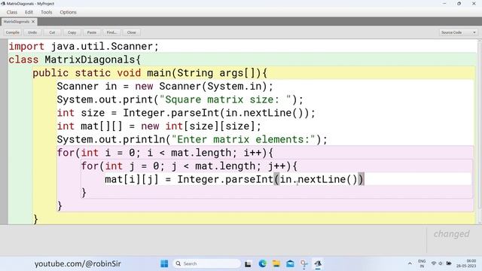Close the MatrixDiagonals tab with its X

pyautogui.click(x=33, y=22)
